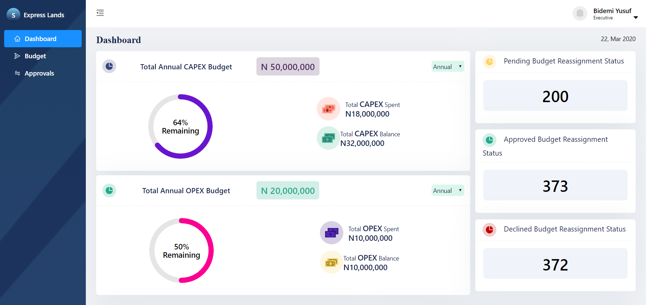
Task: Click the CAPEX budget pie-chart icon
Action: click(x=109, y=66)
